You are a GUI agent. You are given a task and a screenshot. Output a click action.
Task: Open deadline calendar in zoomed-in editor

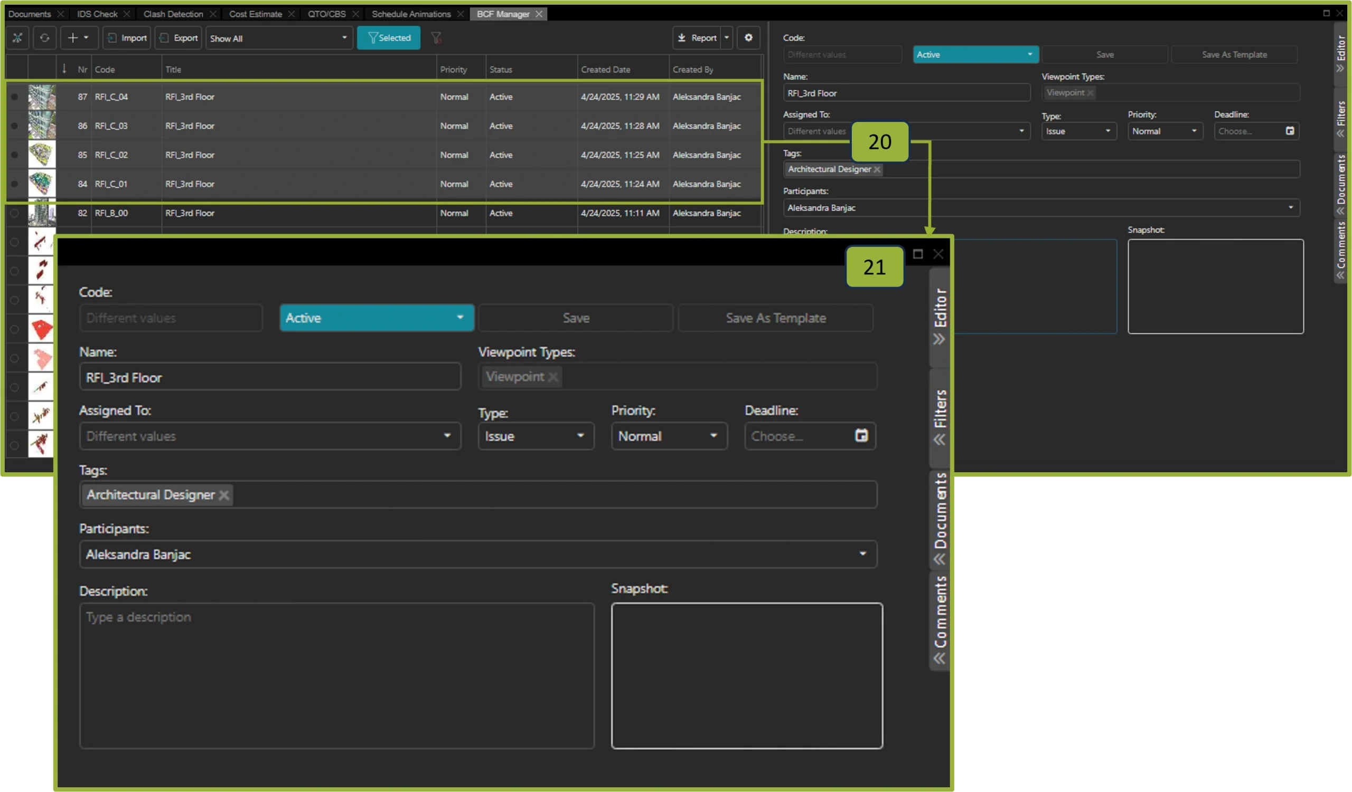point(860,436)
